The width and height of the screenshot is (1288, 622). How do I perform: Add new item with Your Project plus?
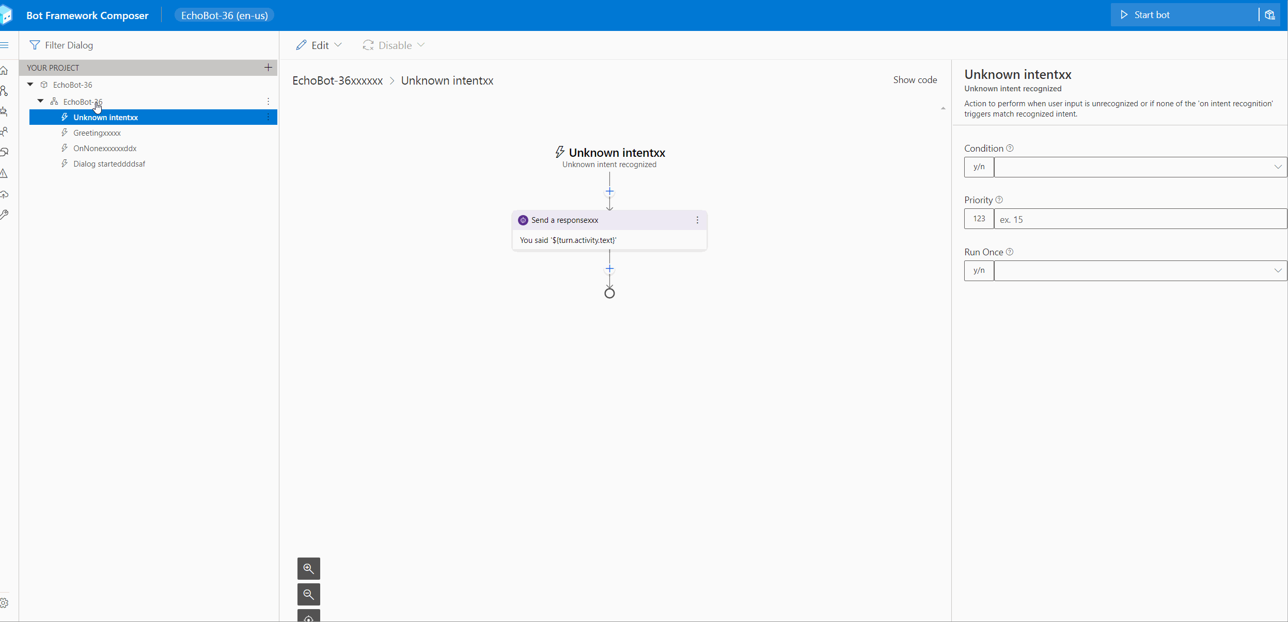point(268,68)
